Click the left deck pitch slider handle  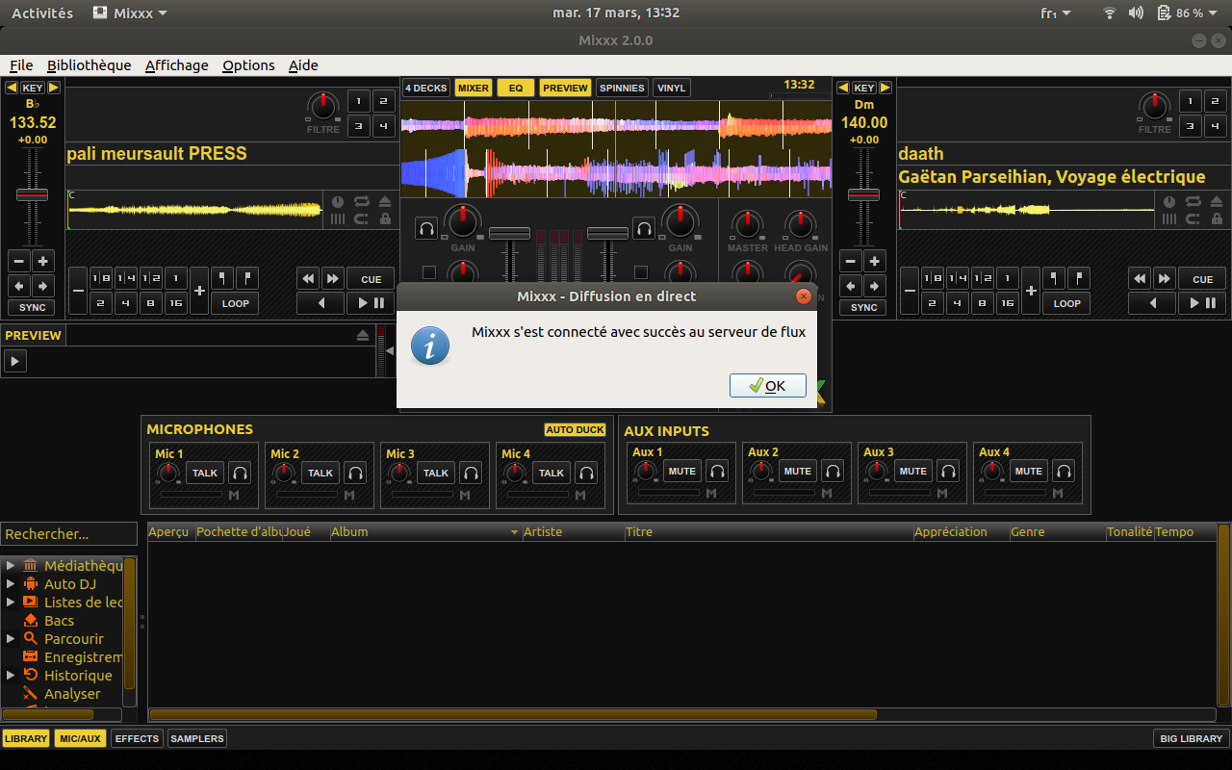coord(32,194)
